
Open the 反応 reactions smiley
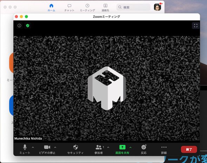(x=144, y=149)
